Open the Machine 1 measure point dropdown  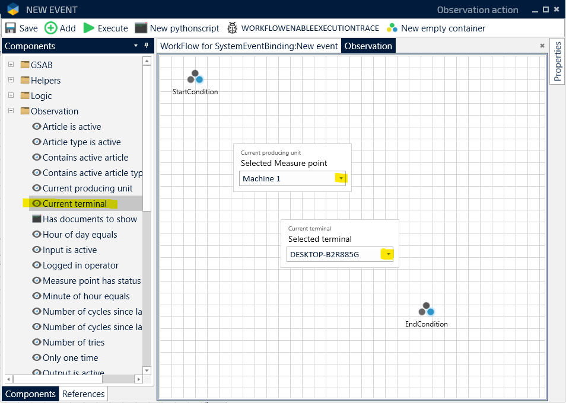point(341,178)
